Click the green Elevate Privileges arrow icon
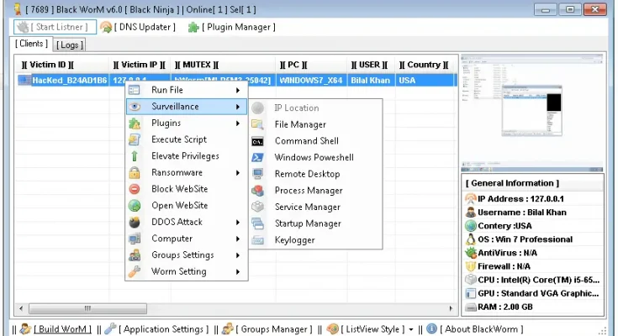618x336 pixels. click(135, 156)
